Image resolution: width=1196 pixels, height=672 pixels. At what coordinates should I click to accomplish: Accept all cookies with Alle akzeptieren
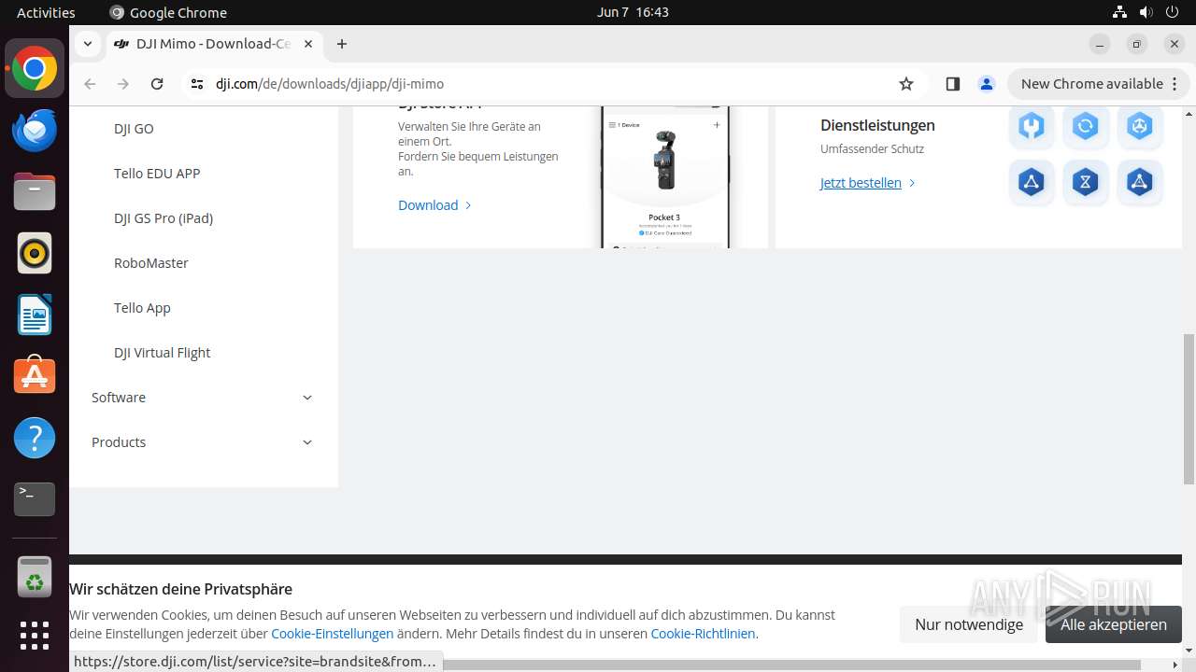pos(1114,624)
